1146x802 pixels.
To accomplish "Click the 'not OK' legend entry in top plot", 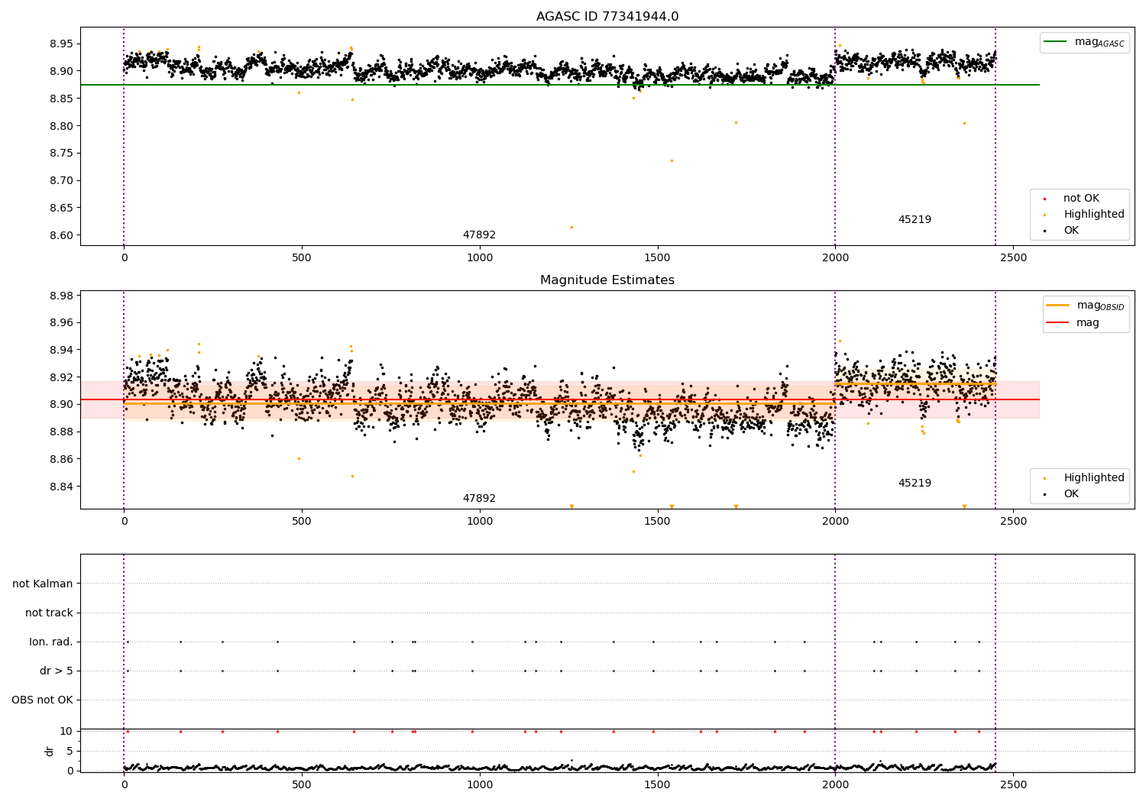I will click(1081, 199).
